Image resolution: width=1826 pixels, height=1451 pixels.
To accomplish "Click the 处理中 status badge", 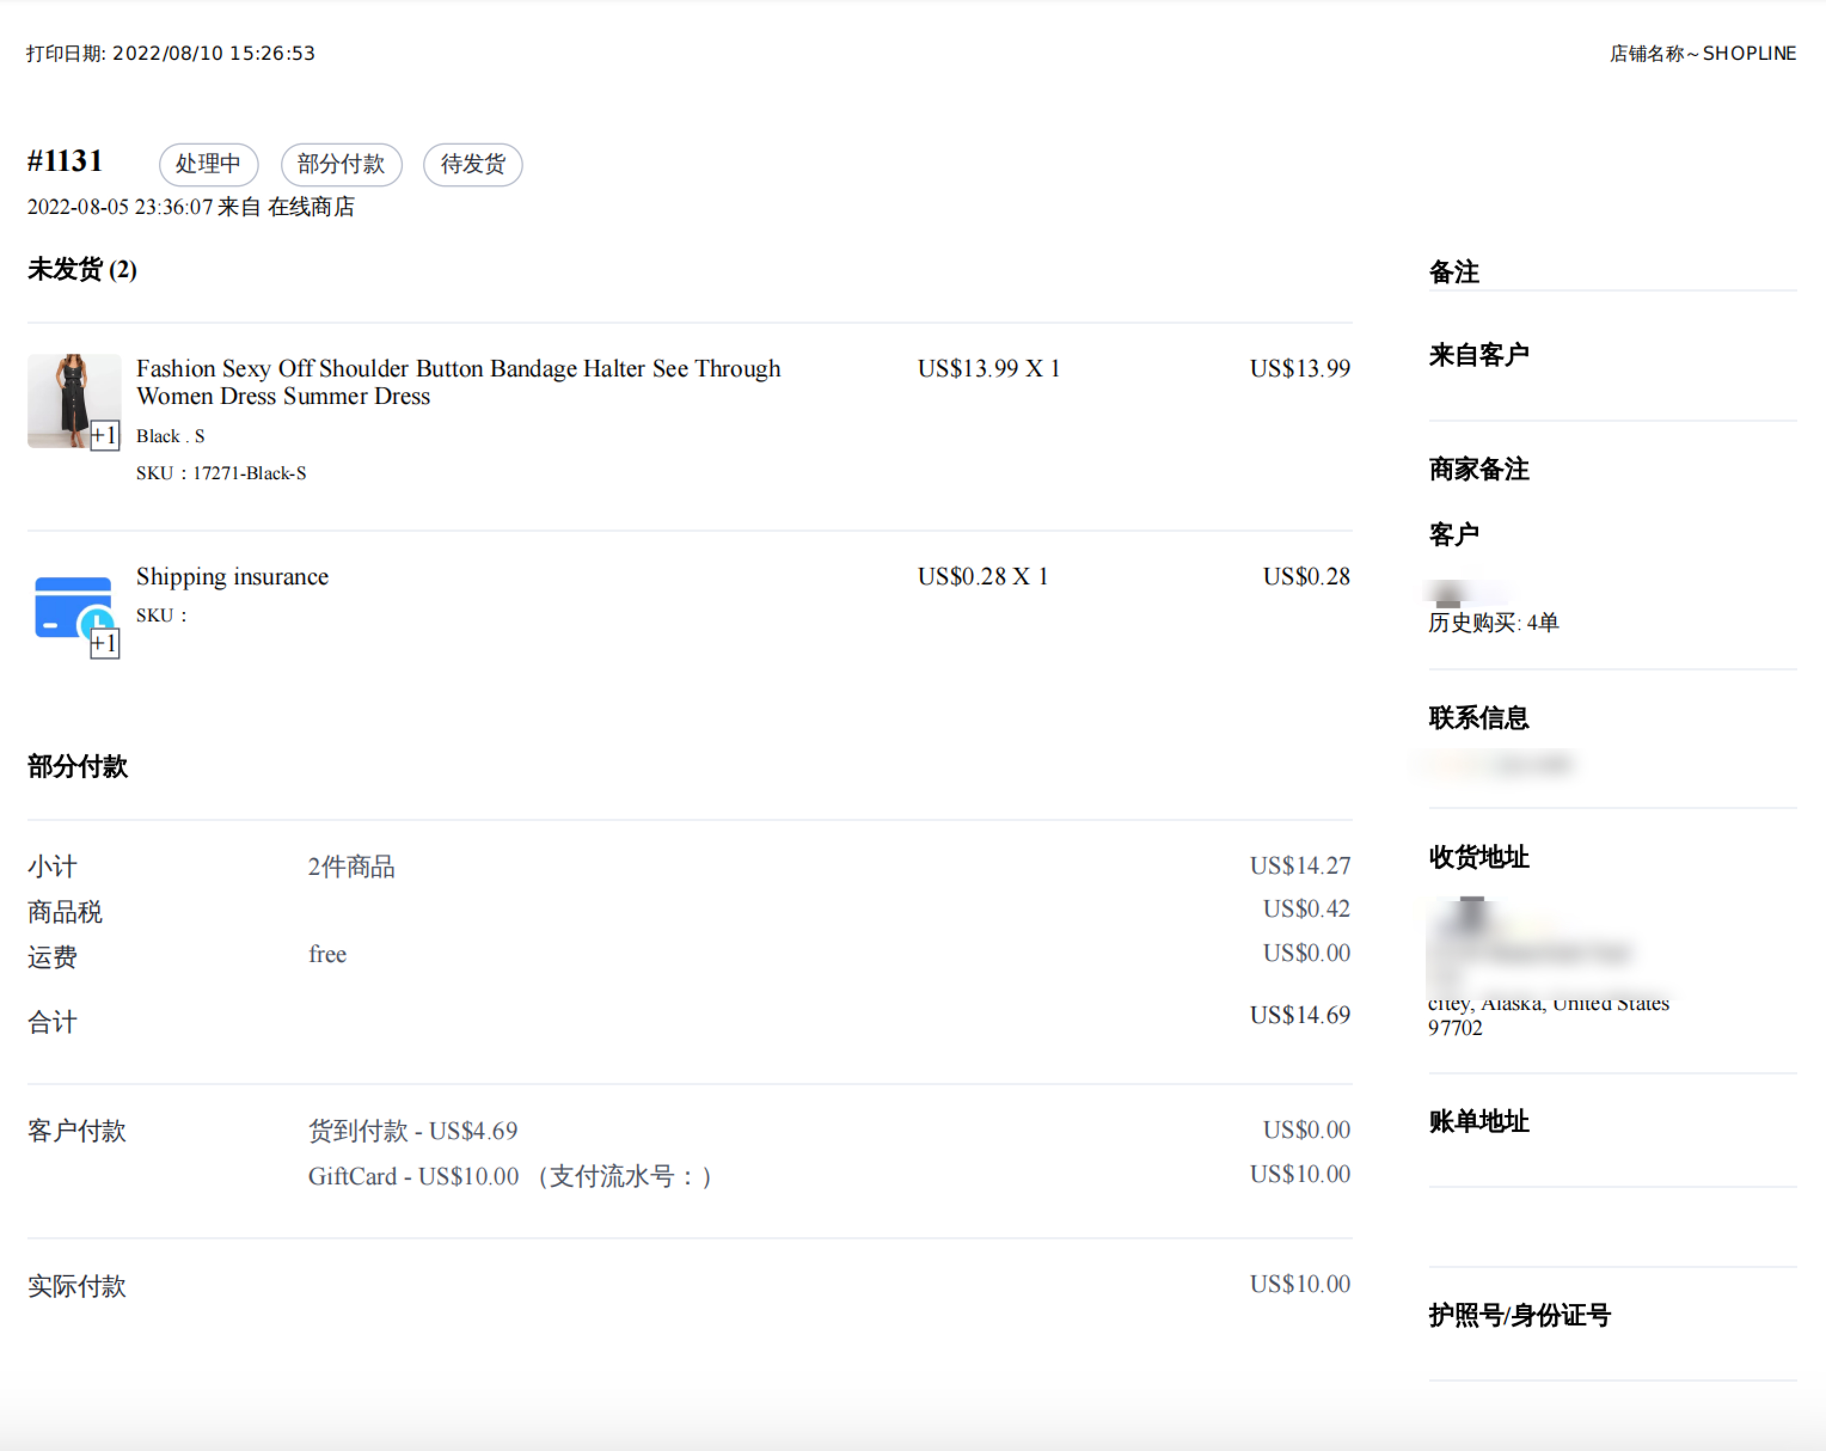I will 209,164.
